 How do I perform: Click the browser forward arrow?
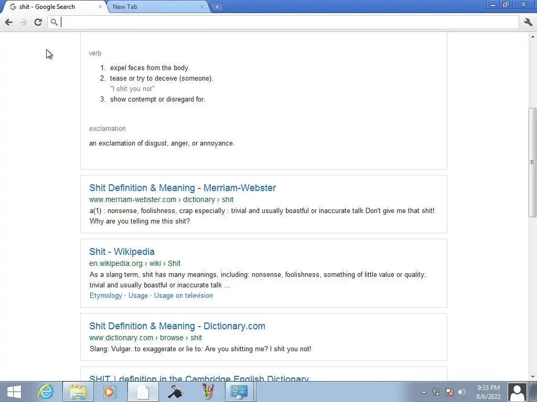23,23
